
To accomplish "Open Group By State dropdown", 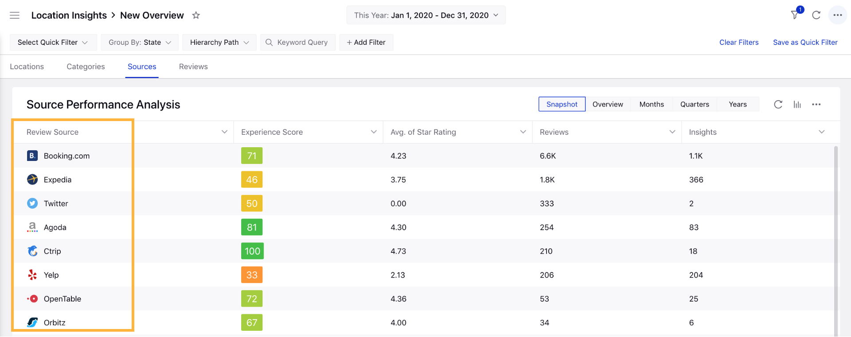I will (x=140, y=43).
